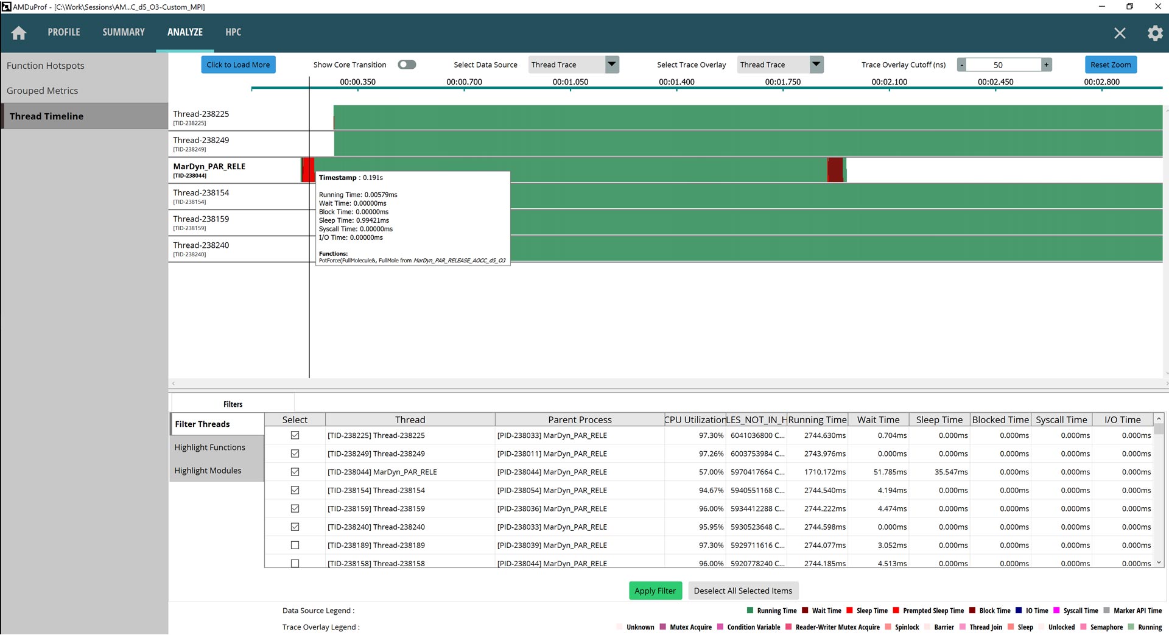Click Mutex Acquire overlay legend swatch
Viewport: 1169px width, 635px height.
pos(663,627)
